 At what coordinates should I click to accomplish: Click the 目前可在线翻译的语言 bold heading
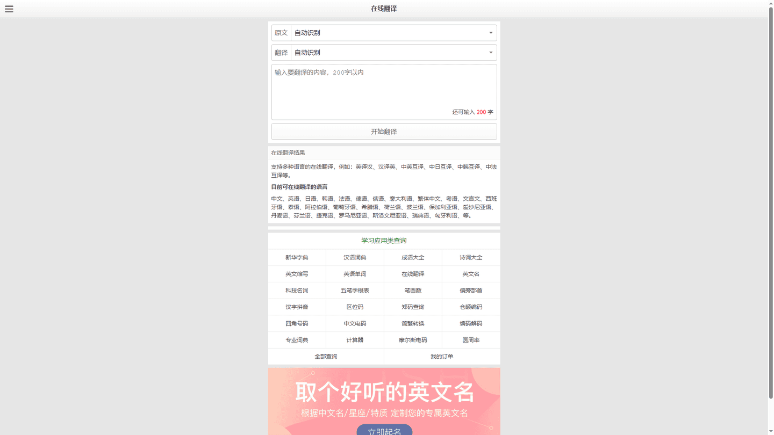pos(299,187)
